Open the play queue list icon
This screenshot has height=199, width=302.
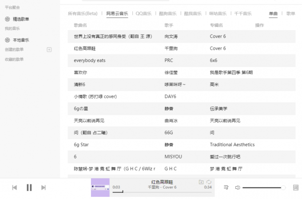click(x=226, y=187)
